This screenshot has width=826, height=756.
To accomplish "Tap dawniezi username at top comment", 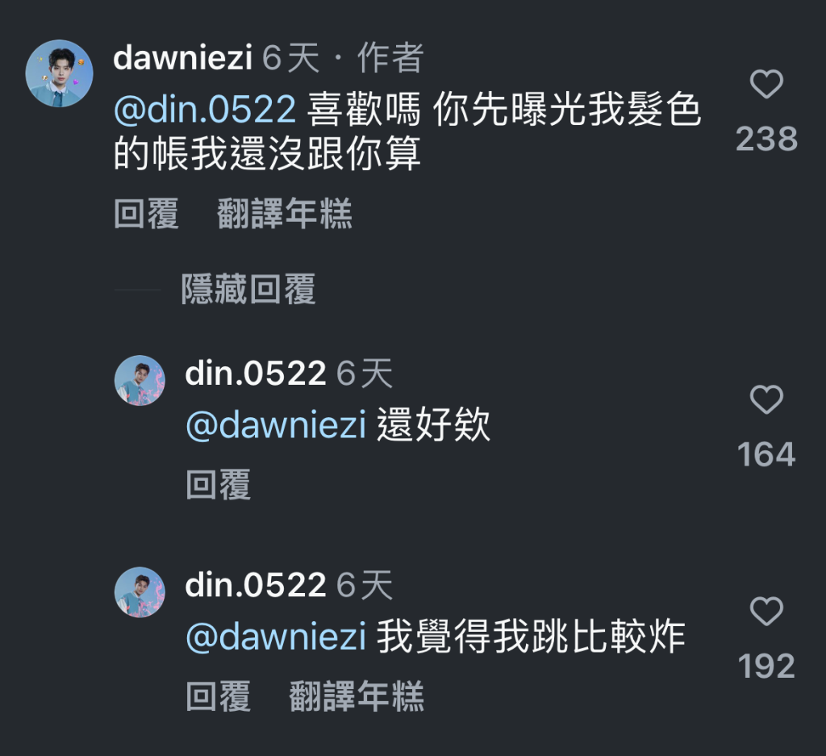I will pyautogui.click(x=183, y=57).
